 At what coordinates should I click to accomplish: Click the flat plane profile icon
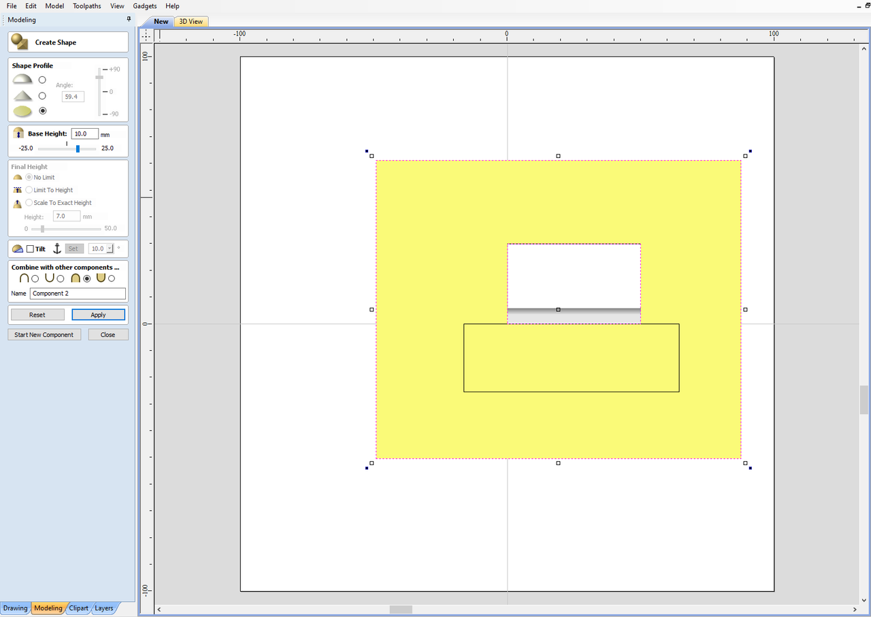coord(22,111)
